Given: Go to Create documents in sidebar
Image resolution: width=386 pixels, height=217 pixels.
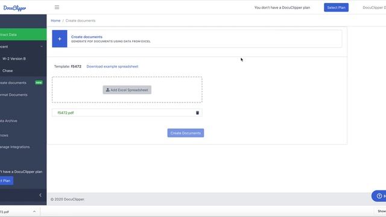Looking at the screenshot, I should click(x=13, y=83).
